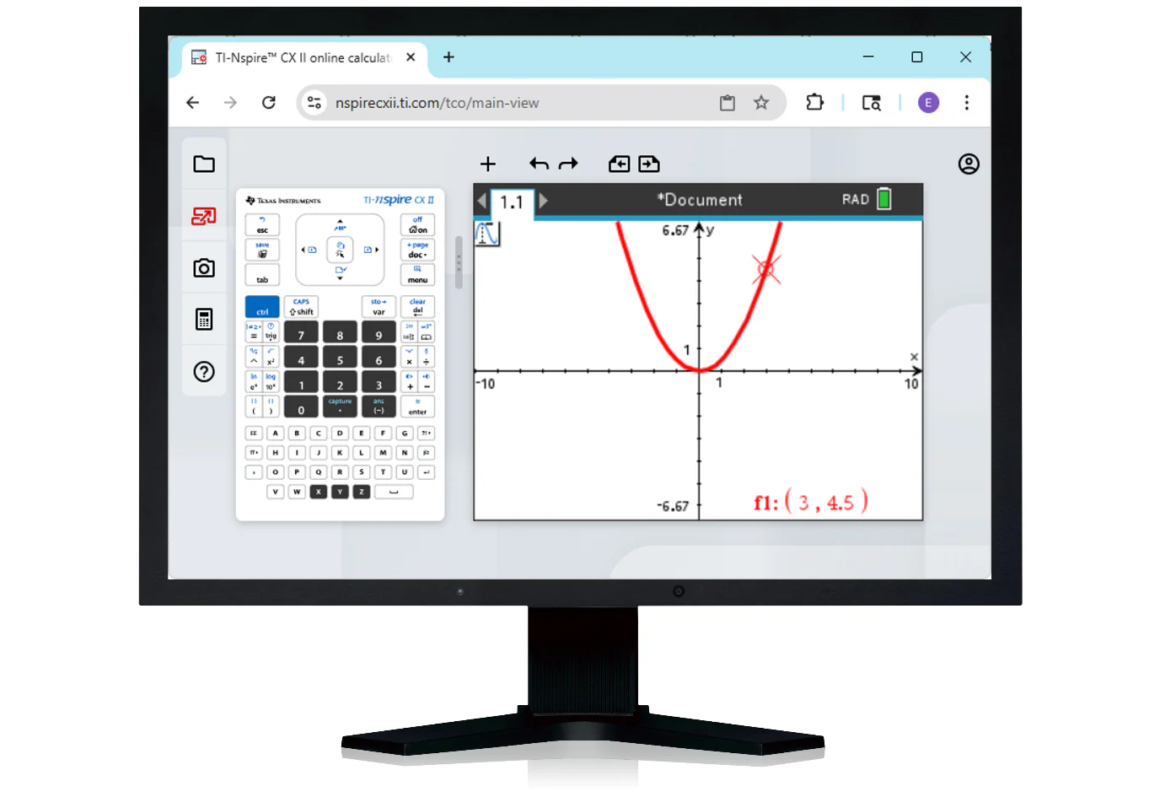Image resolution: width=1160 pixels, height=797 pixels.
Task: Toggle the blue ctrl key
Action: tap(262, 307)
